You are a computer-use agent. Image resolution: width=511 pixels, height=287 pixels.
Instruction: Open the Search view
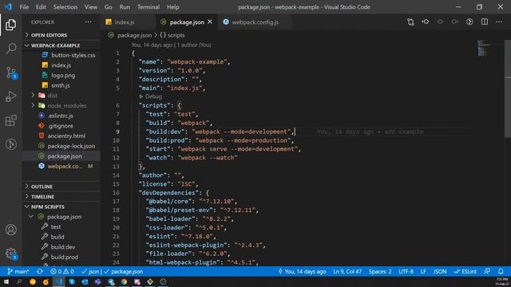[11, 49]
